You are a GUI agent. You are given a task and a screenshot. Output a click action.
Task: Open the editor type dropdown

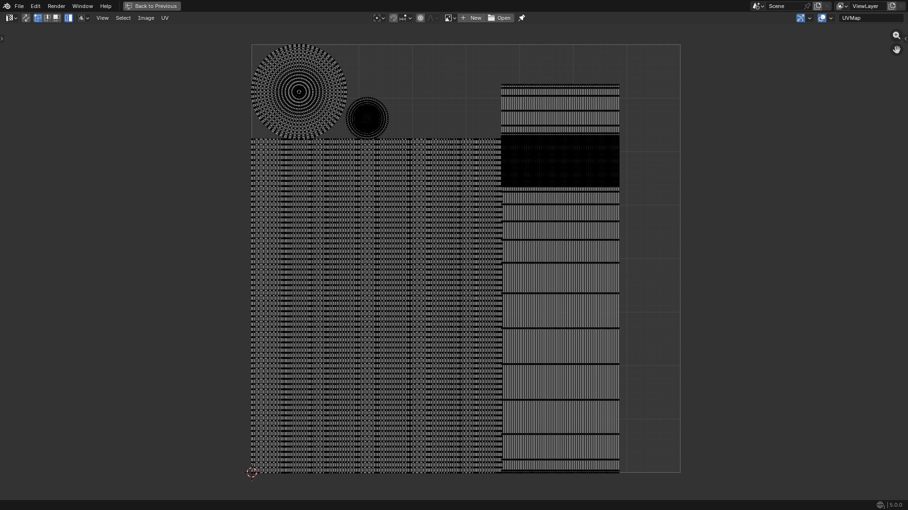11,18
